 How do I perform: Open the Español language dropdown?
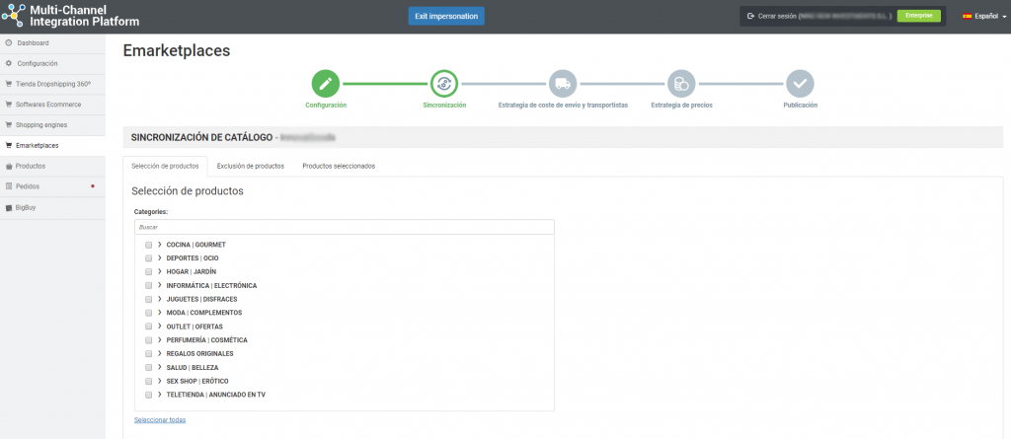click(983, 17)
